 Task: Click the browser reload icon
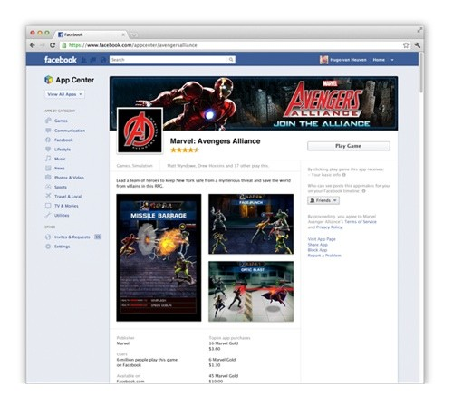click(53, 45)
